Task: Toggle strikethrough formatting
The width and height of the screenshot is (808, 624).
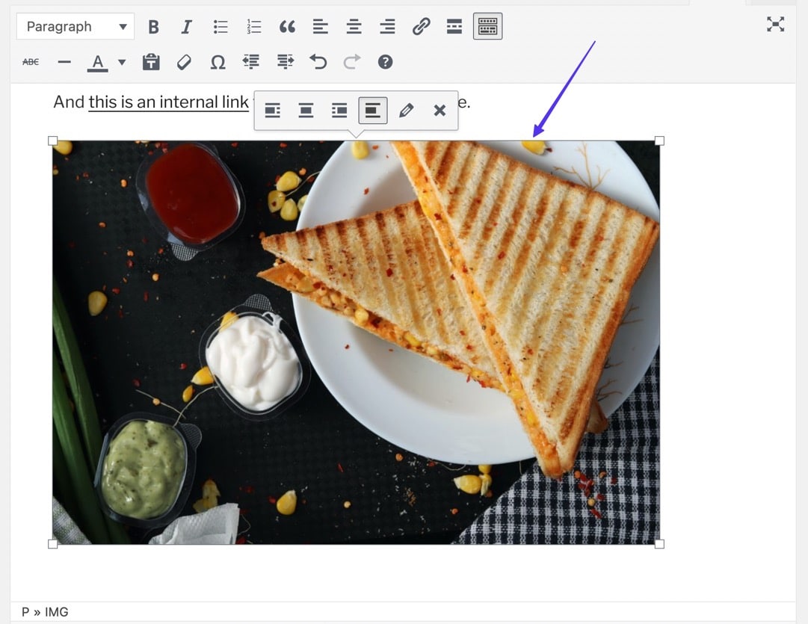Action: (x=30, y=61)
